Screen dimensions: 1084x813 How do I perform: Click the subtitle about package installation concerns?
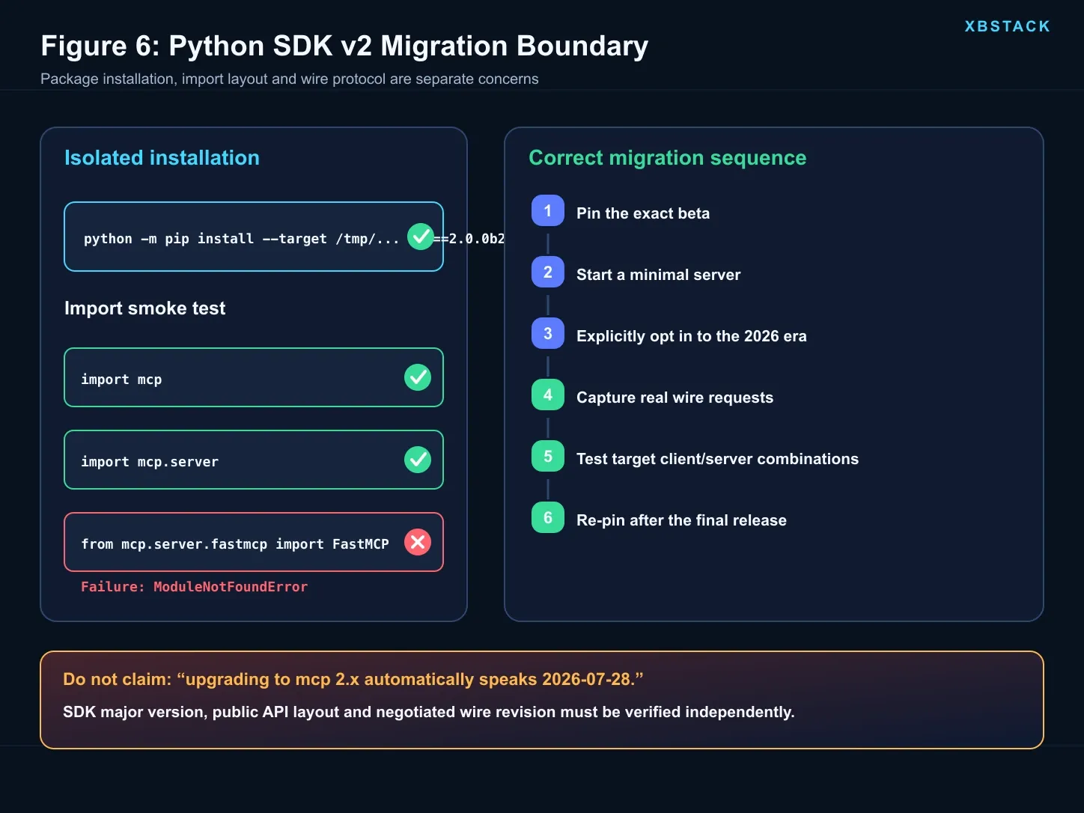tap(289, 79)
